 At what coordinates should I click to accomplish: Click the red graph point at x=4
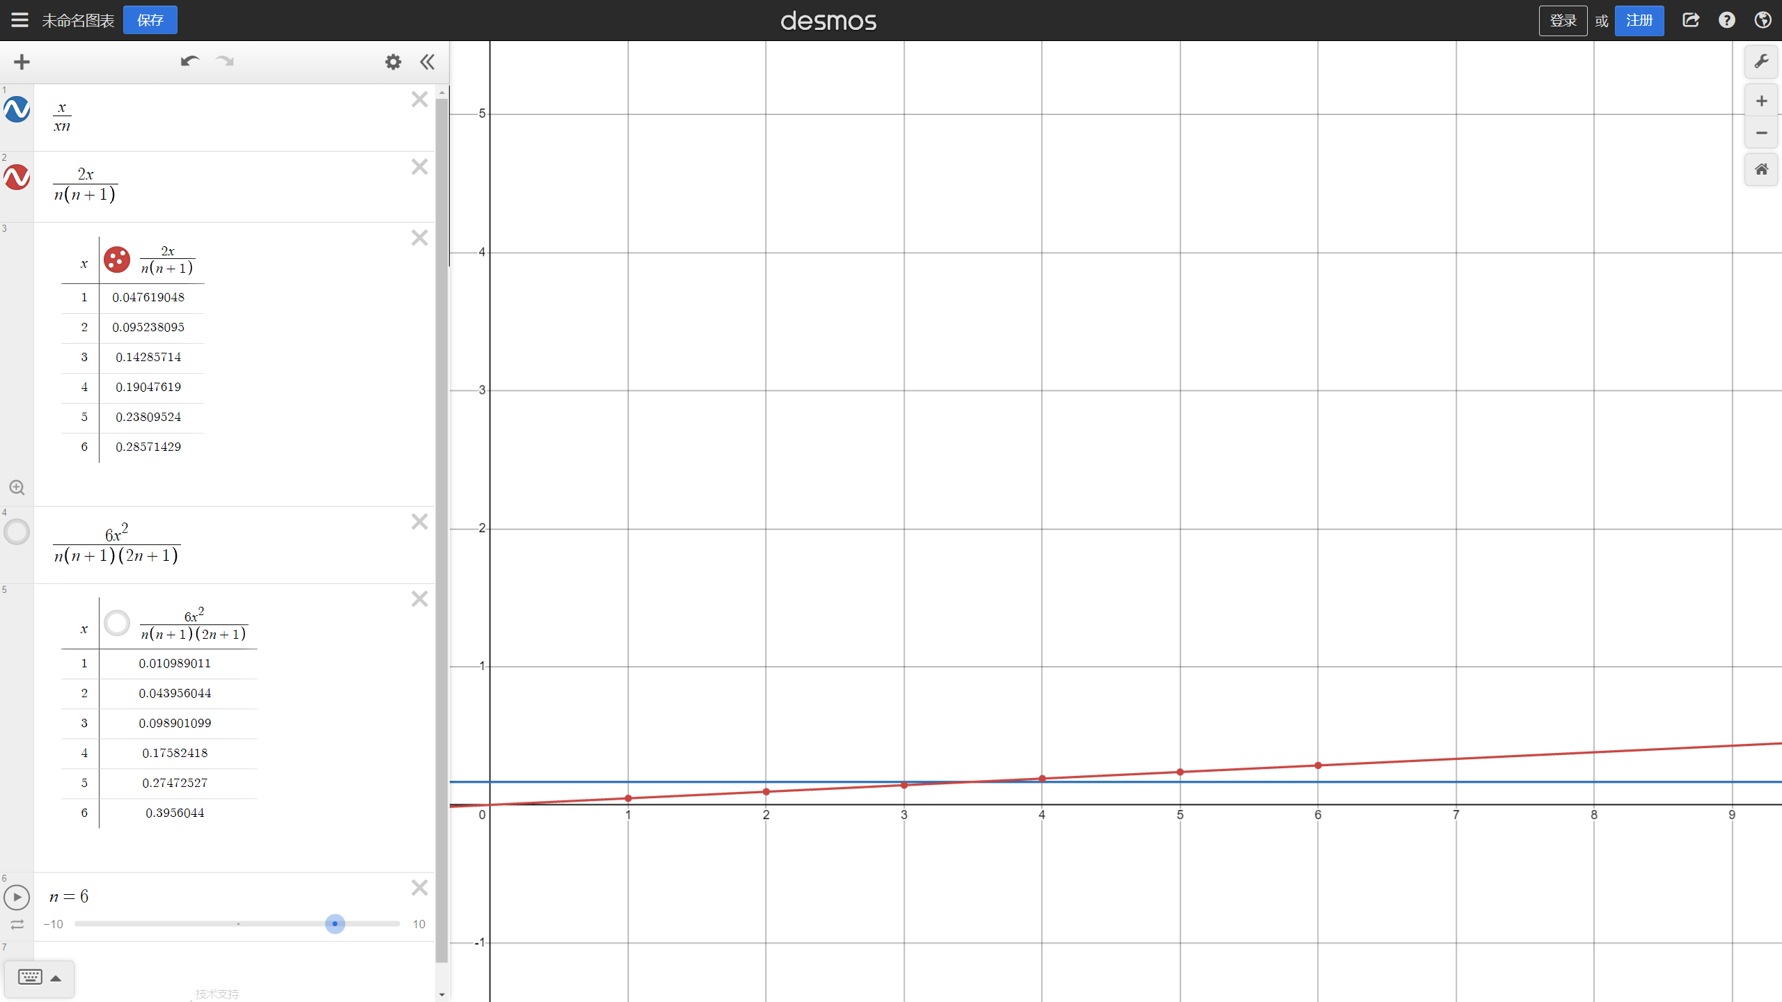point(1042,779)
